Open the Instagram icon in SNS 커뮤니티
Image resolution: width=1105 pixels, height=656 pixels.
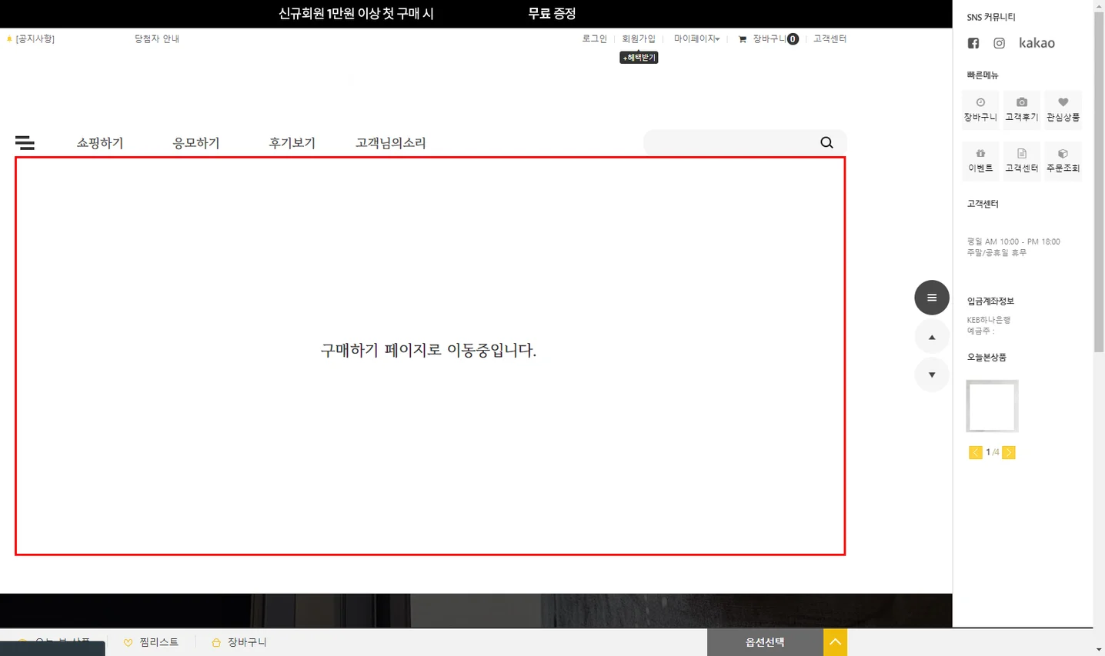tap(999, 43)
